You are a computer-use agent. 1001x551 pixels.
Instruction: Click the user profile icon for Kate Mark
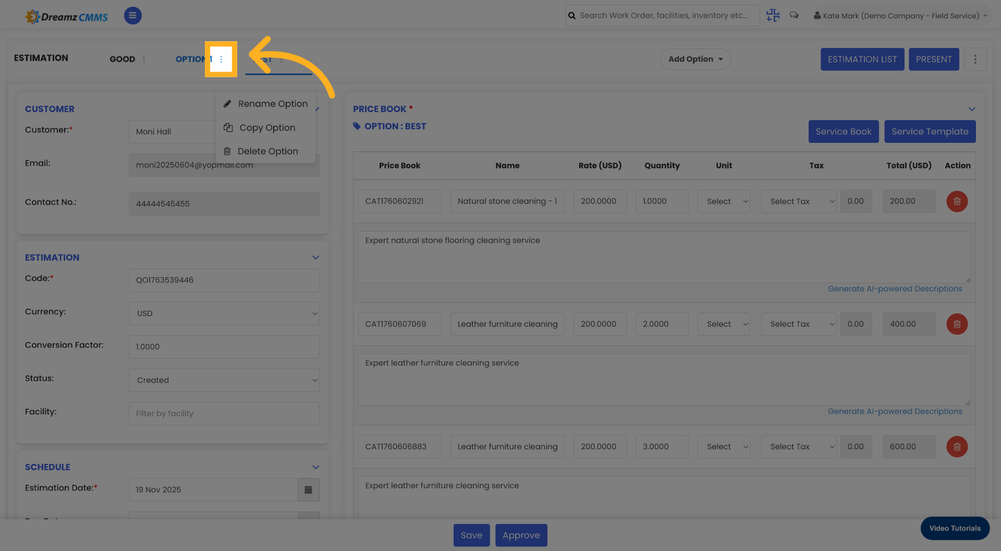coord(816,15)
